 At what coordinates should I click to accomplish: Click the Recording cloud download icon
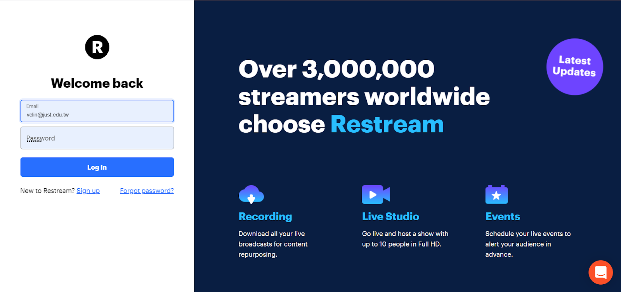pyautogui.click(x=251, y=195)
